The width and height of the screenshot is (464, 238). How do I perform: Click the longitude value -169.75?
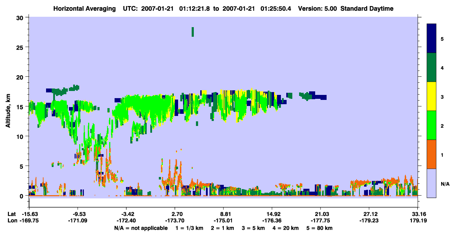29,221
